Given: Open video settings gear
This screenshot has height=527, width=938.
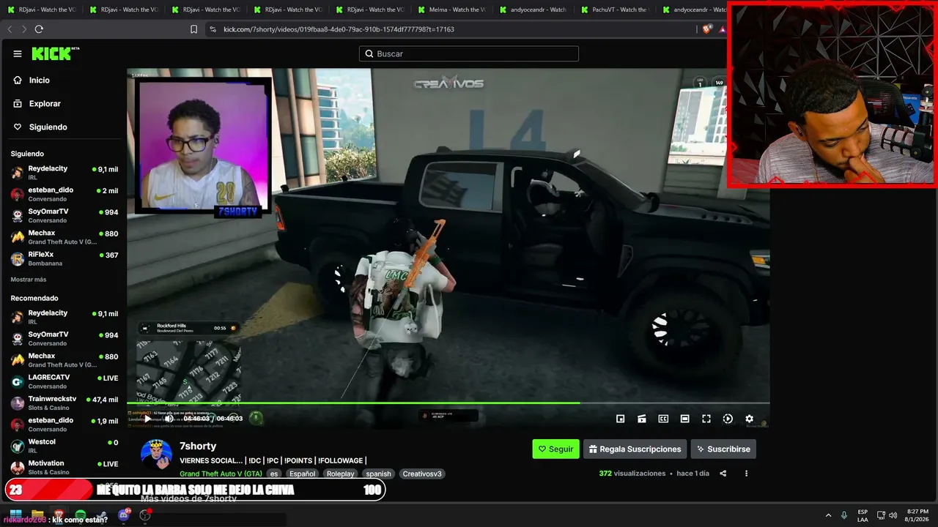Looking at the screenshot, I should tap(749, 419).
